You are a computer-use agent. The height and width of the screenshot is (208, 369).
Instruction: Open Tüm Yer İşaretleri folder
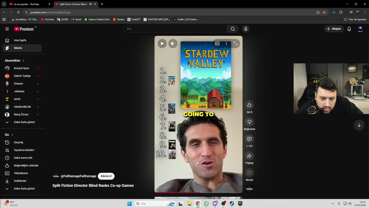(x=355, y=19)
